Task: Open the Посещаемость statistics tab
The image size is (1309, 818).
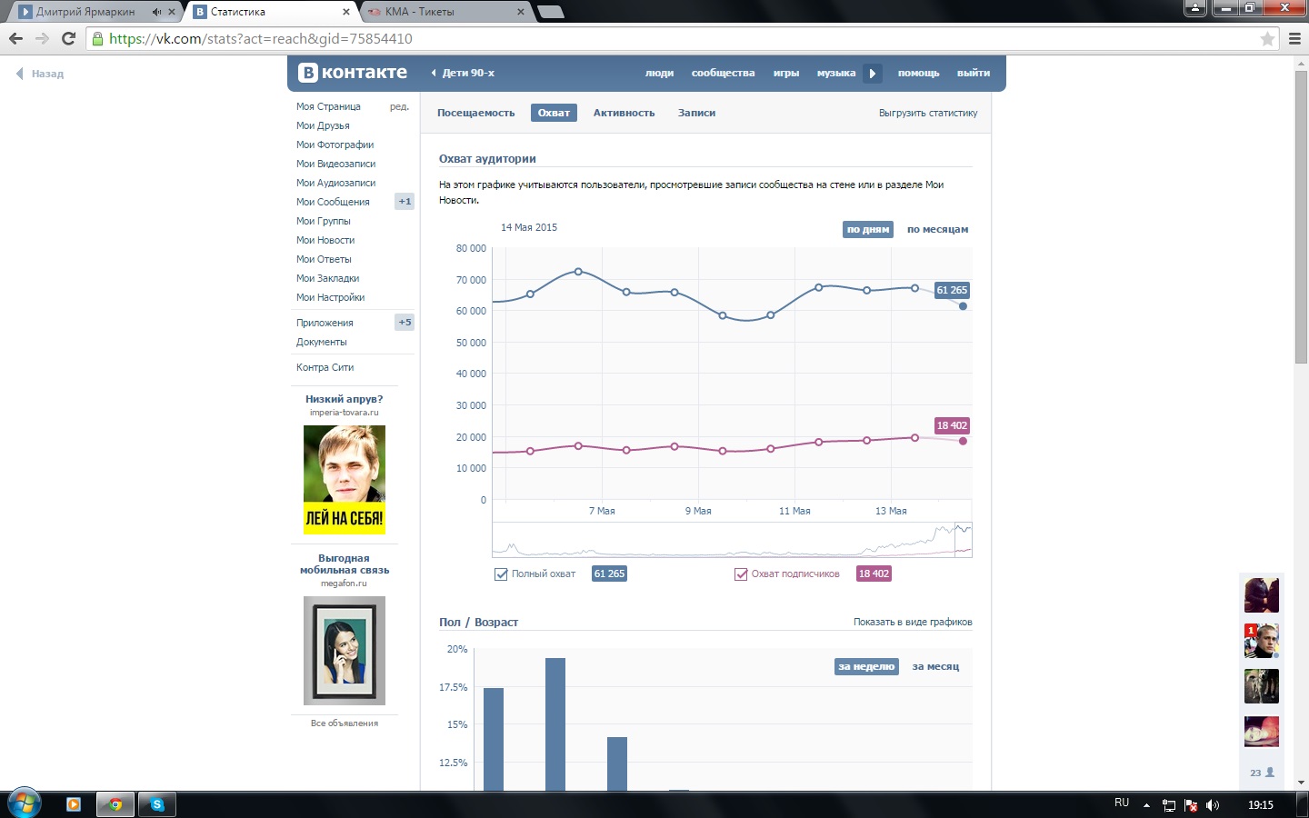Action: click(475, 114)
